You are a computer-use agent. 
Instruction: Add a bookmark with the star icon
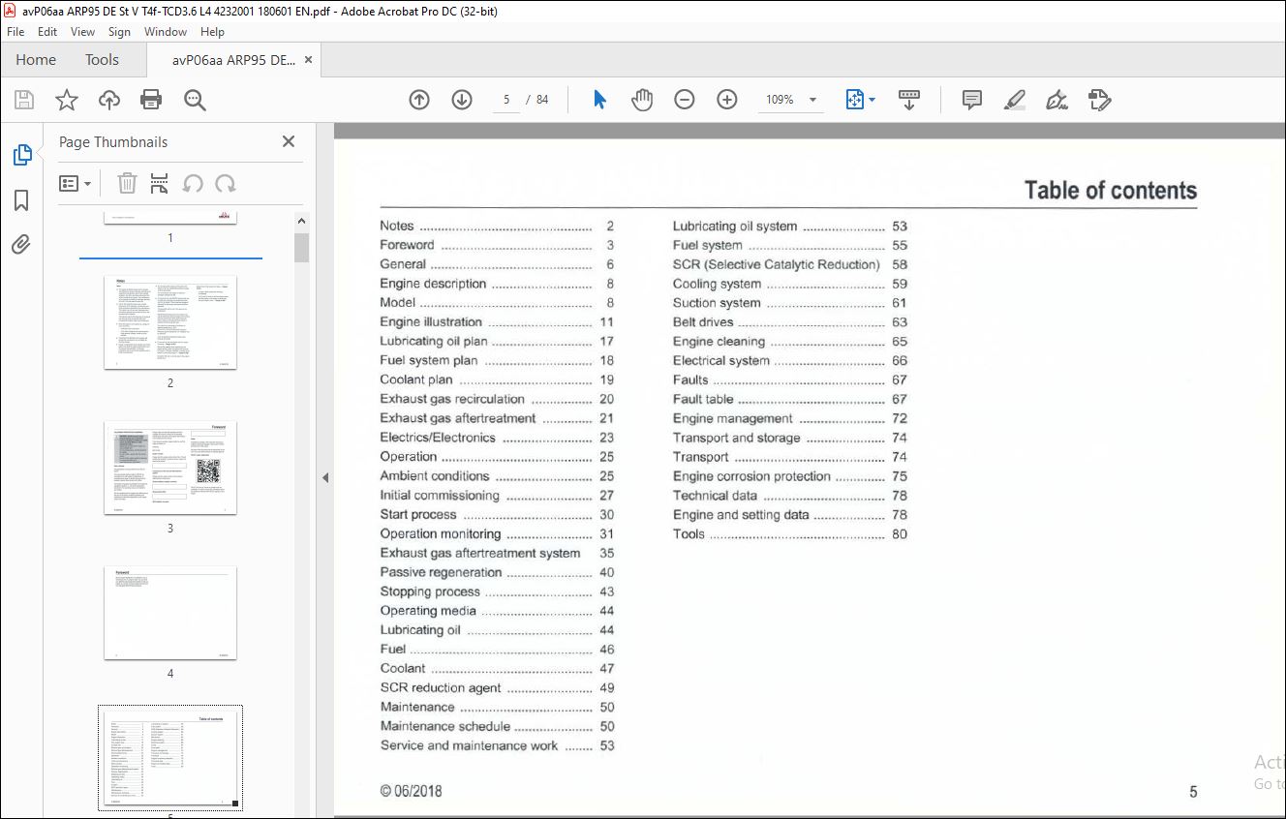pos(67,100)
